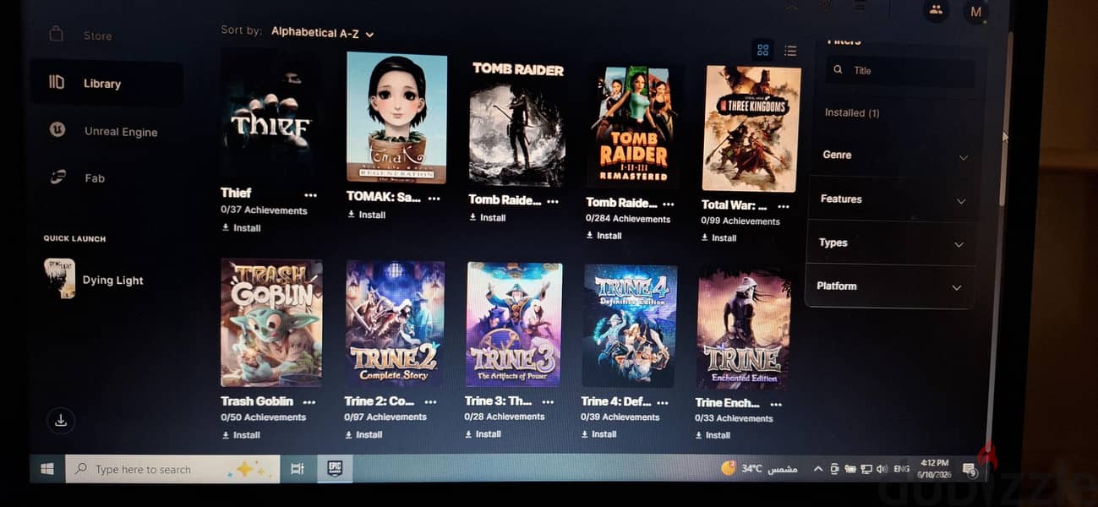Install the Thief game
This screenshot has width=1098, height=507.
(242, 228)
